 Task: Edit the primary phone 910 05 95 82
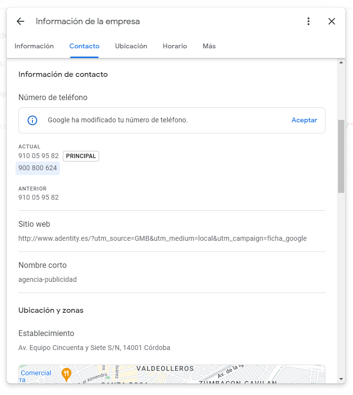[39, 156]
